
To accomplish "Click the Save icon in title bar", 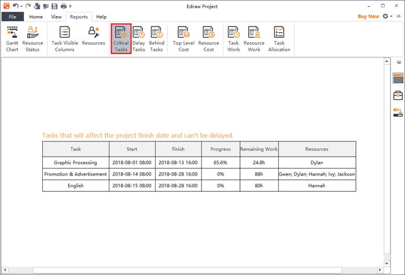I will pyautogui.click(x=54, y=6).
